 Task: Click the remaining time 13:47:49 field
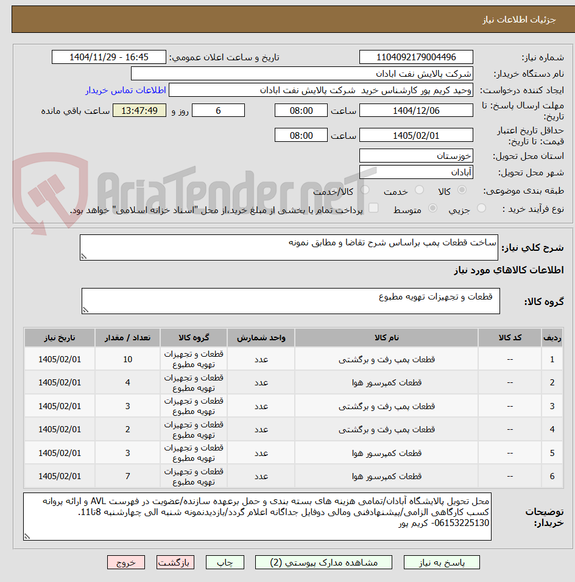tap(139, 111)
